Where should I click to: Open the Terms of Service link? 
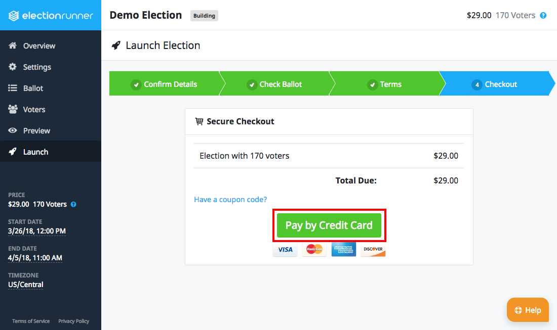(31, 321)
